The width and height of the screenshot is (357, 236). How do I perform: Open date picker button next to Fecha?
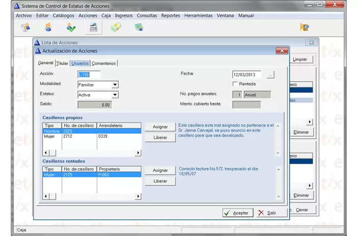pos(270,75)
